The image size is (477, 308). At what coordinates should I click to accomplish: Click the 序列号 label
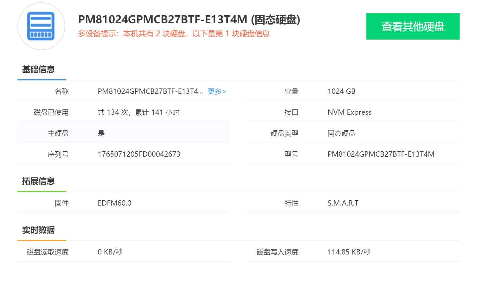(58, 154)
